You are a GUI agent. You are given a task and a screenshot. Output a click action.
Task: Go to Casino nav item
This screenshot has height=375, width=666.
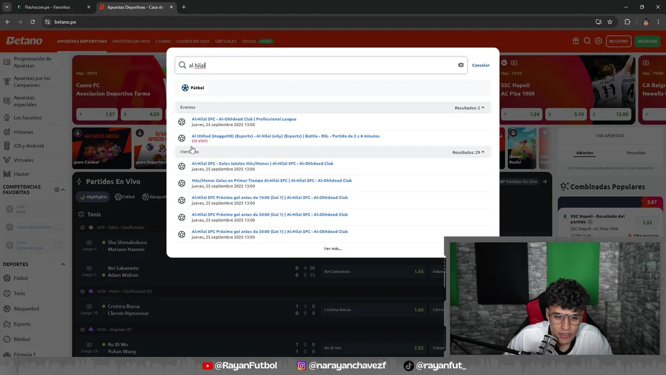[163, 41]
